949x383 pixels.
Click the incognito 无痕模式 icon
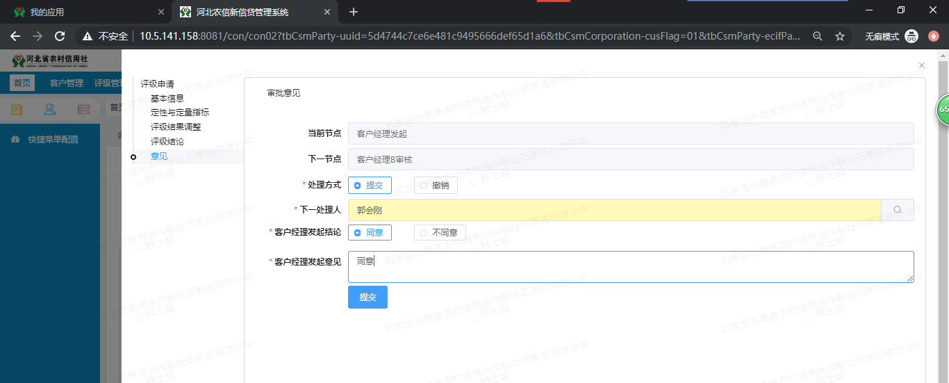911,36
